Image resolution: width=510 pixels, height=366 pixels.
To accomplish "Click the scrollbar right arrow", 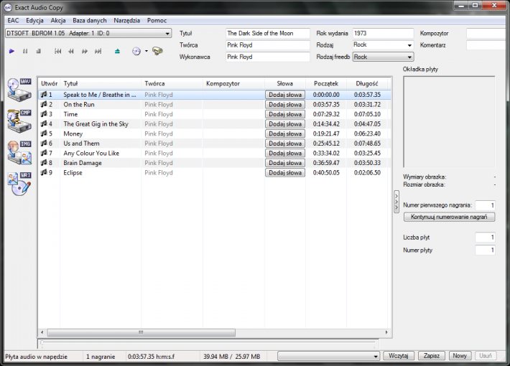I will click(386, 332).
